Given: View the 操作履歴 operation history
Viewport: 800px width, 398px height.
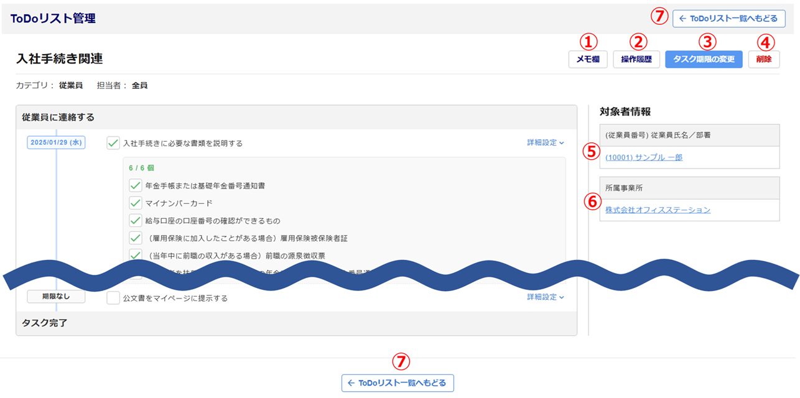Looking at the screenshot, I should [x=636, y=60].
